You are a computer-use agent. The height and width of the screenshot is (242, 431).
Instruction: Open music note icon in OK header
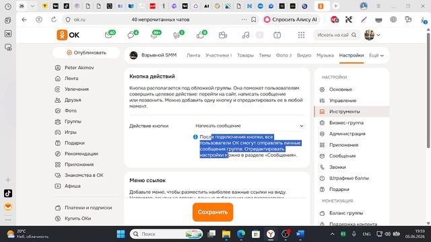point(245,35)
